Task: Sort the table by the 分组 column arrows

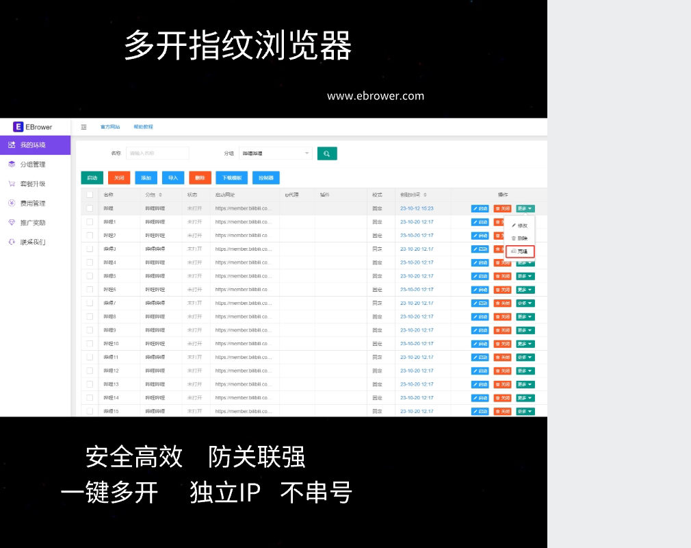Action: click(160, 195)
